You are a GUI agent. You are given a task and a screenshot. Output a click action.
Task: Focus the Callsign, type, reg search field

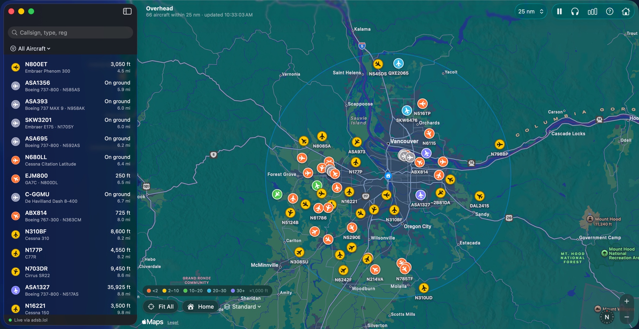pyautogui.click(x=70, y=33)
